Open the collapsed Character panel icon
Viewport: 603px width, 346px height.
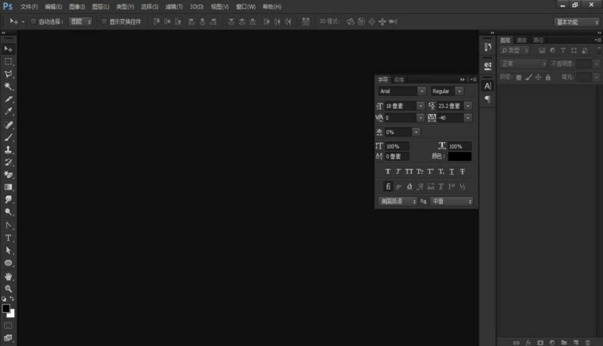click(x=488, y=86)
